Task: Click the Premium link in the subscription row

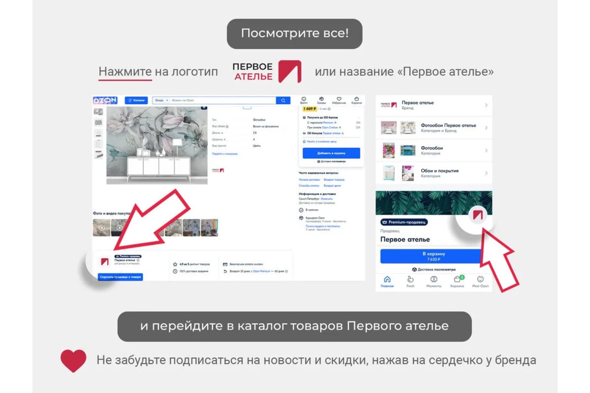Action: (328, 122)
